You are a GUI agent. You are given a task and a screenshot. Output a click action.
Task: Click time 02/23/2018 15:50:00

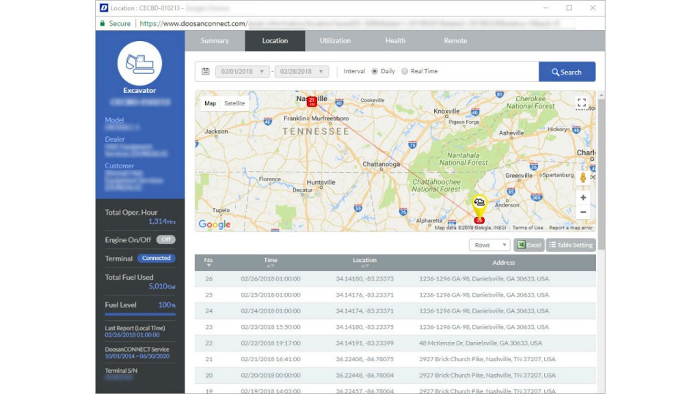[271, 327]
